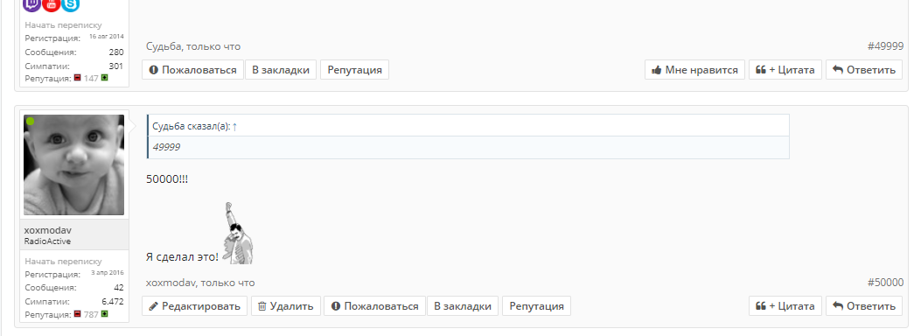Click quoted text 49999 in quote block

[x=166, y=147]
